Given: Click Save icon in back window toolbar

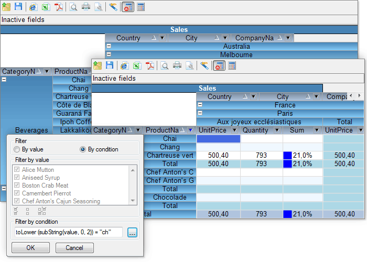Looking at the screenshot, I should (18, 6).
